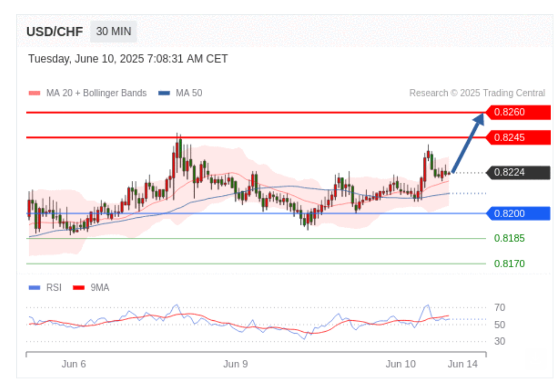Viewport: 560px width, 385px height.
Task: Click the '9MA' legend label
Action: coord(100,288)
